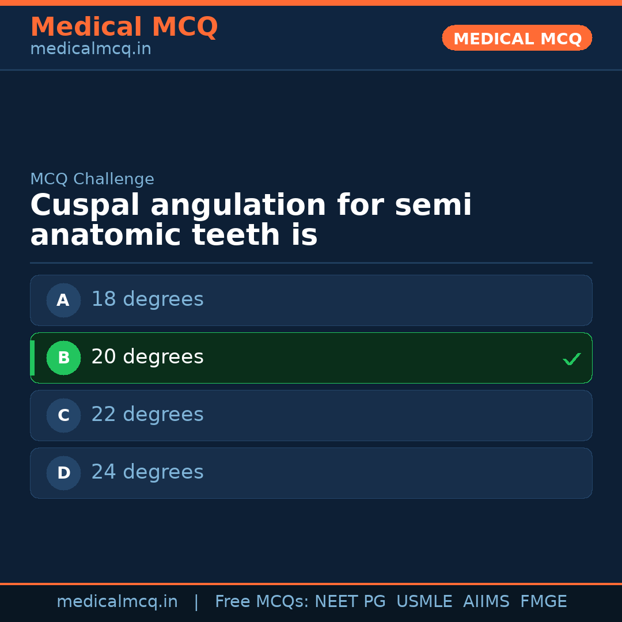Click the green checkmark icon
The height and width of the screenshot is (622, 622).
571,359
